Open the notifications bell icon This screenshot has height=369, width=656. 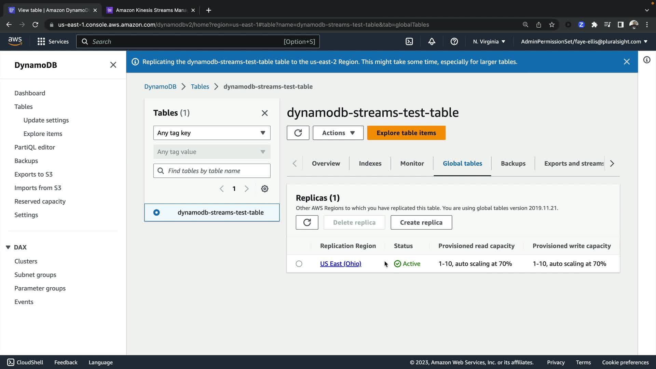[x=432, y=41]
